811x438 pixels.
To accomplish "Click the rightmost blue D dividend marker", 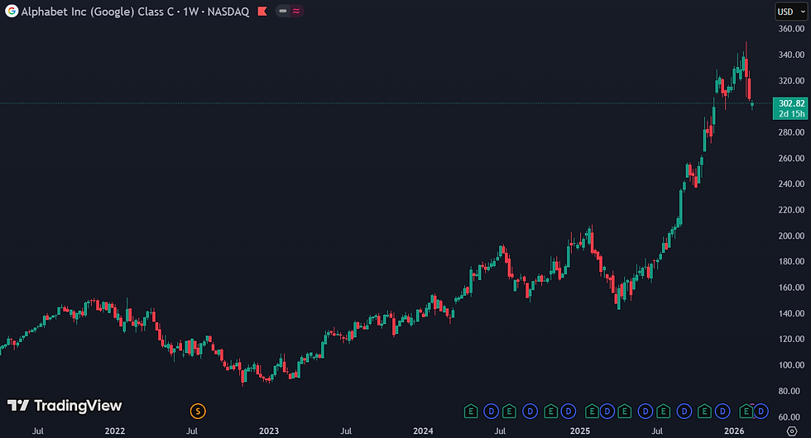I will pos(761,412).
